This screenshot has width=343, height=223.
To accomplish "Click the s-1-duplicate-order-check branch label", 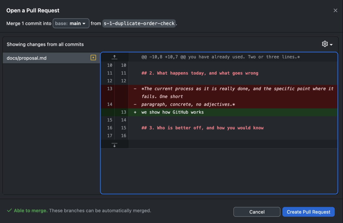I will pyautogui.click(x=139, y=23).
